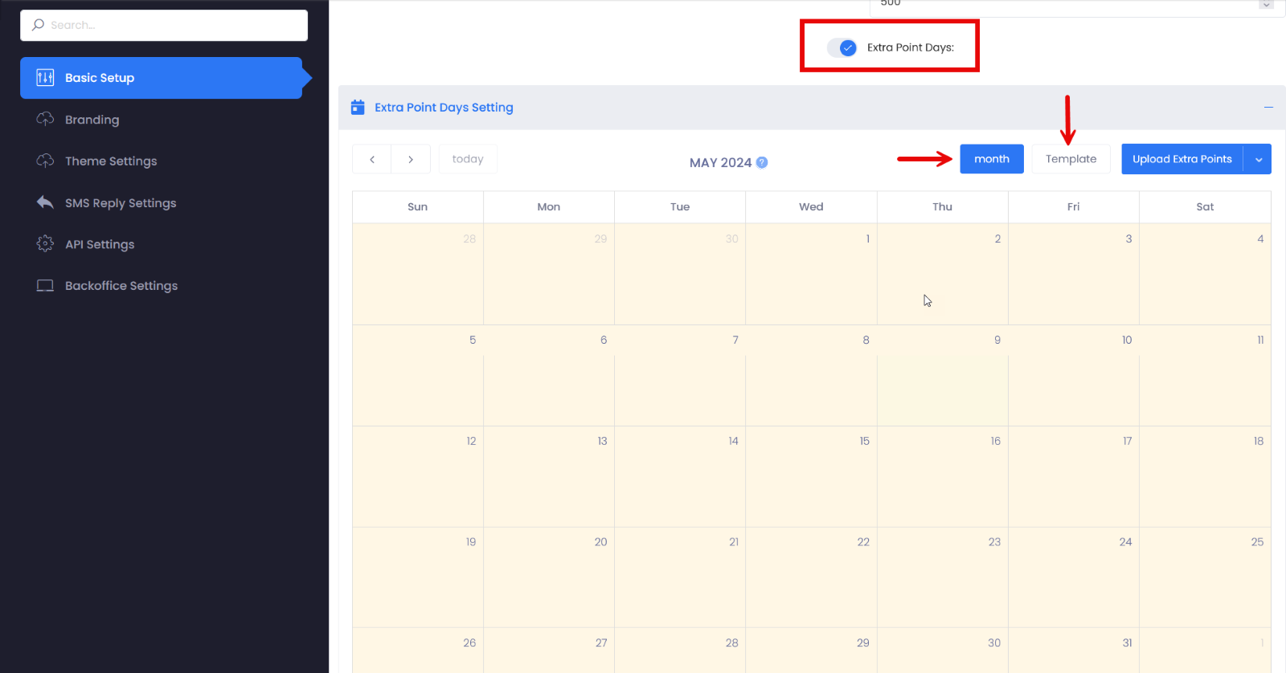Select April 29 in the calendar
This screenshot has height=673, width=1286.
[549, 274]
